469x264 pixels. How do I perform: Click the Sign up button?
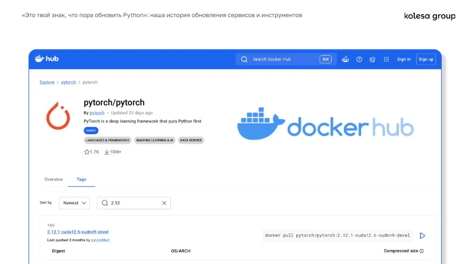click(426, 59)
